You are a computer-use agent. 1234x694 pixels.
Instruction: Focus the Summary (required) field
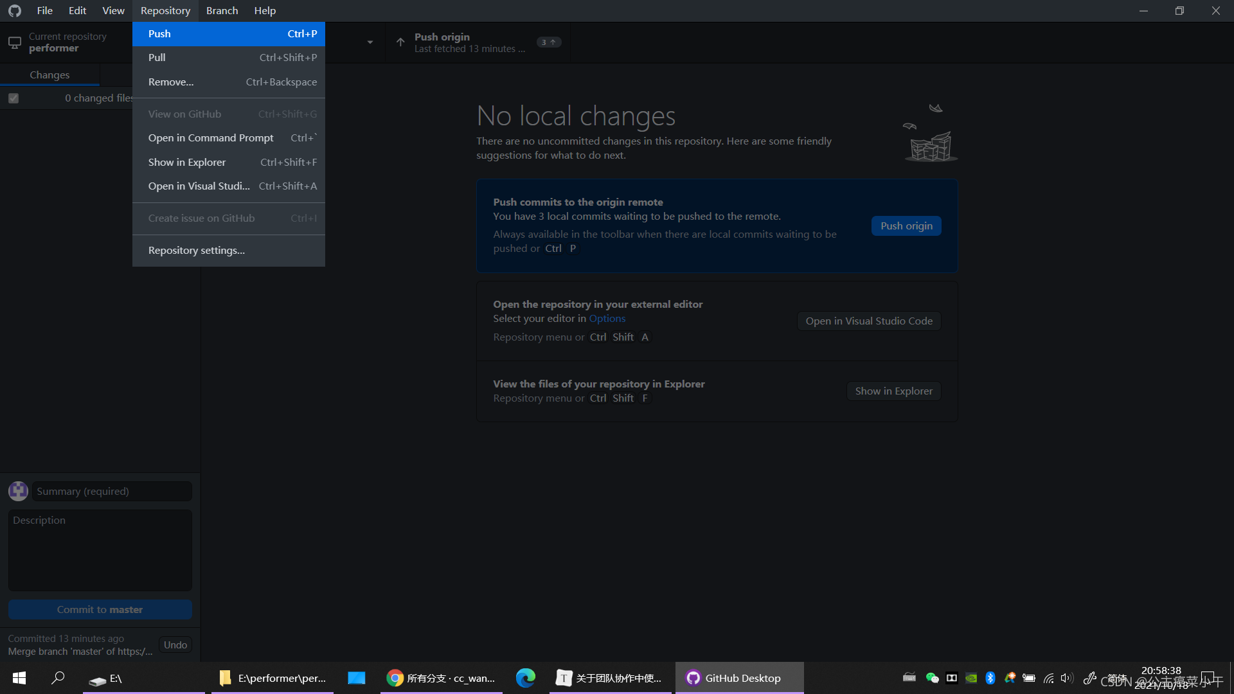[x=112, y=492]
